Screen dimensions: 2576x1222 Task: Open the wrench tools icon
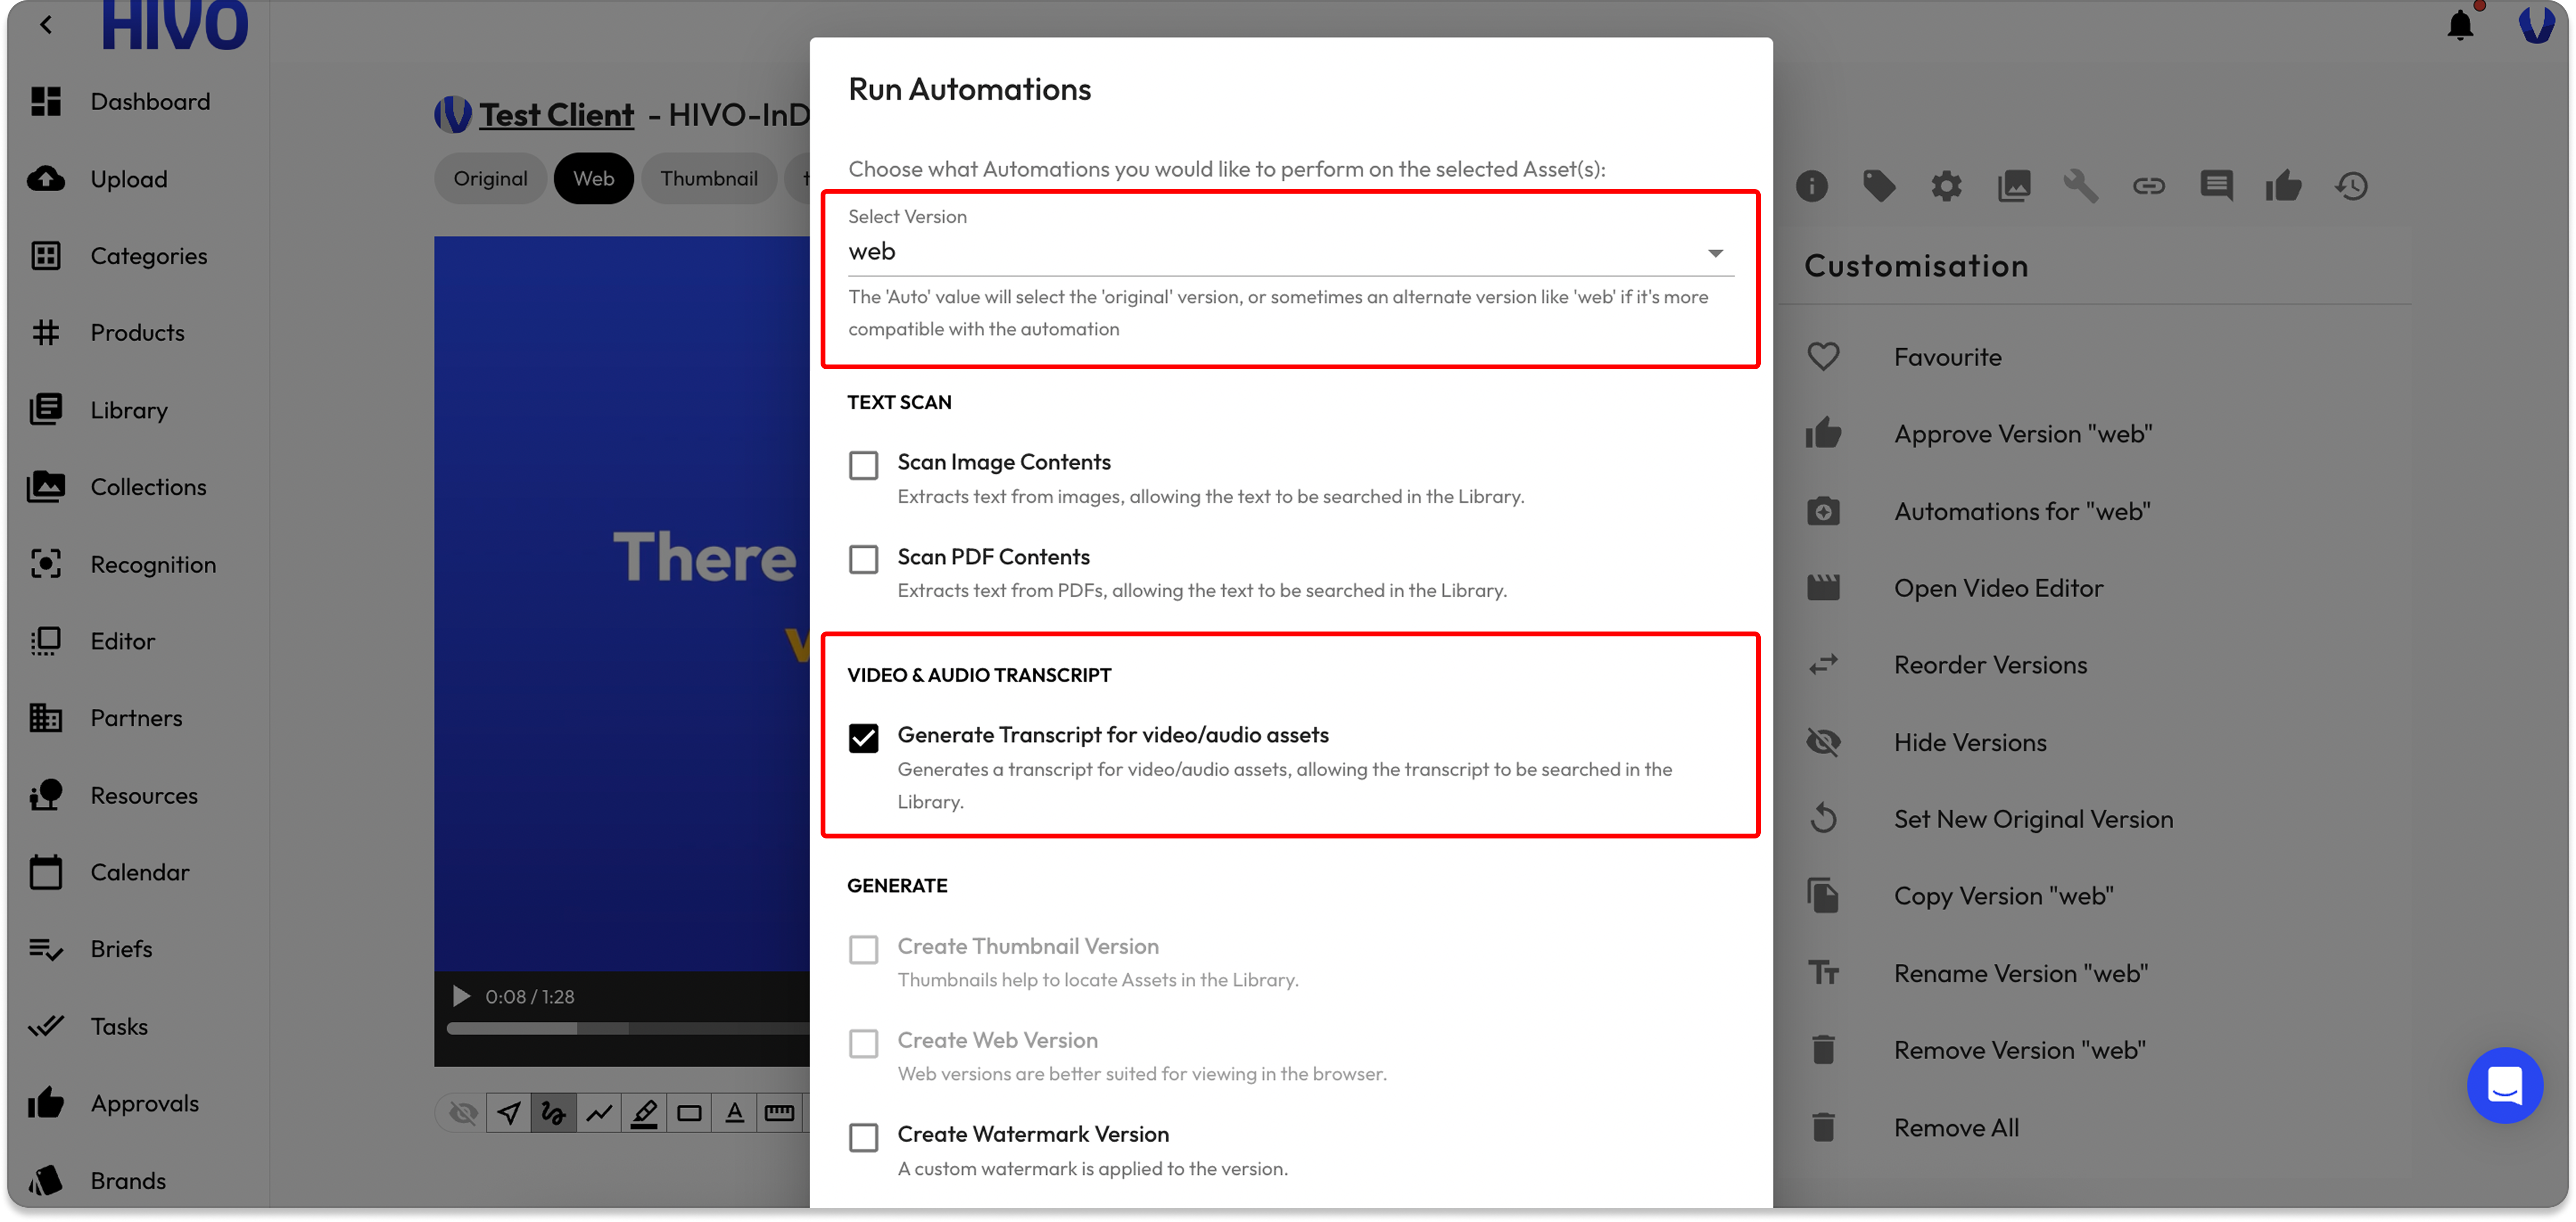pos(2080,186)
